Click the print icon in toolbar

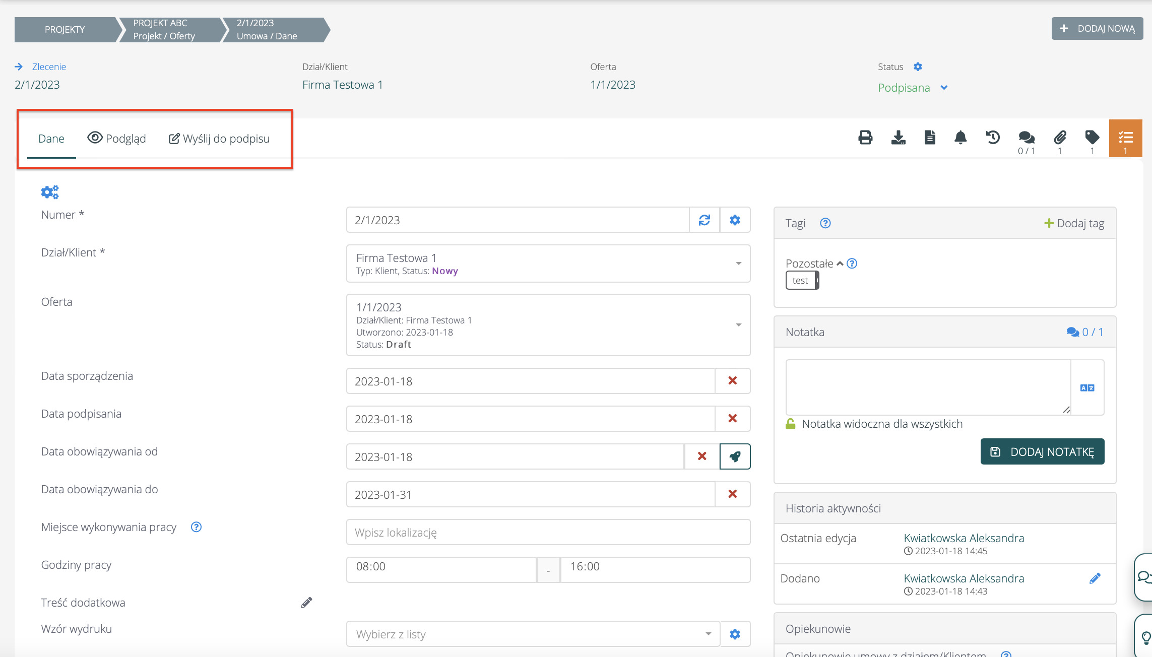(865, 138)
